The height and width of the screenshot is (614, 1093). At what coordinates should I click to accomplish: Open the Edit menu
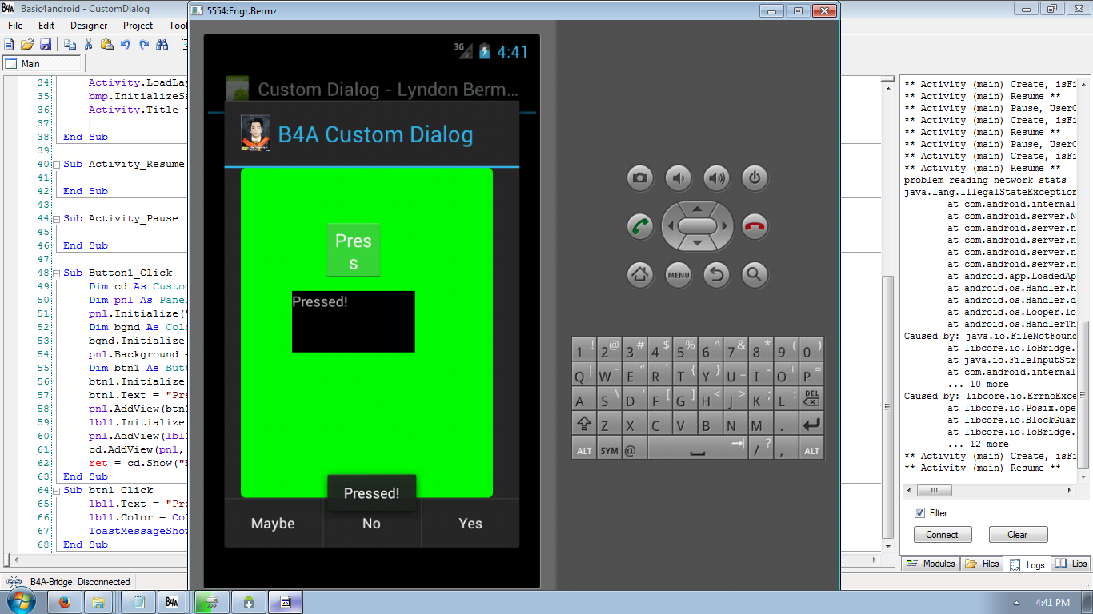click(x=46, y=26)
